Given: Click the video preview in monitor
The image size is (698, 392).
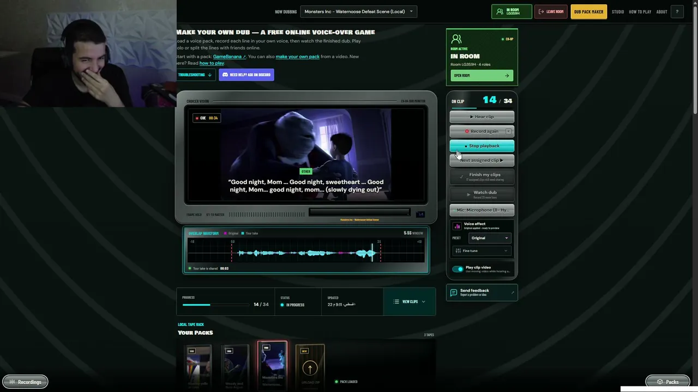Looking at the screenshot, I should (x=306, y=155).
